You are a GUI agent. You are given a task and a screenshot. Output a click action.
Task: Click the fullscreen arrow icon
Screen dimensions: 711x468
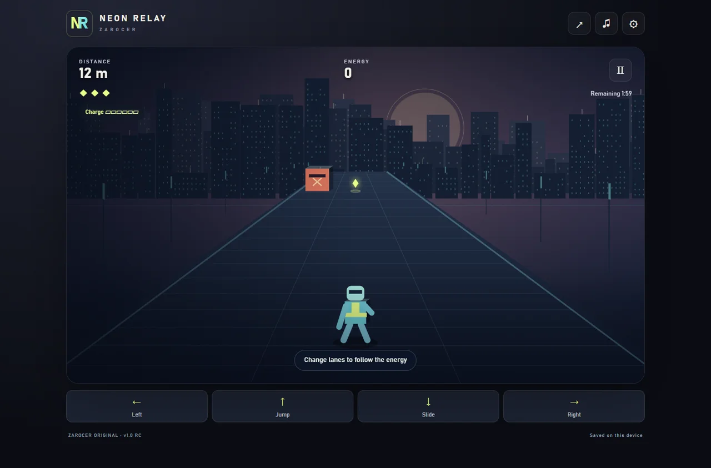coord(579,24)
